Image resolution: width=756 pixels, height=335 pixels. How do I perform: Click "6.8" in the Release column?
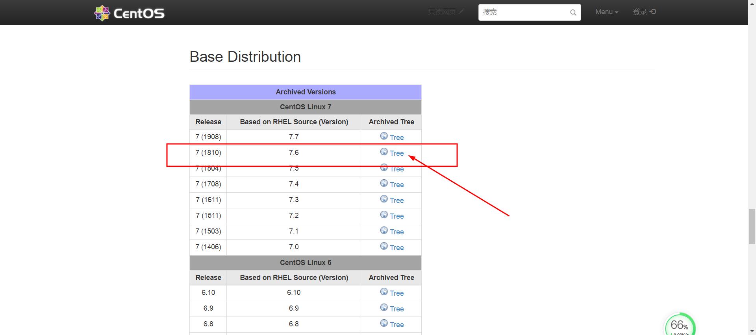pyautogui.click(x=208, y=324)
